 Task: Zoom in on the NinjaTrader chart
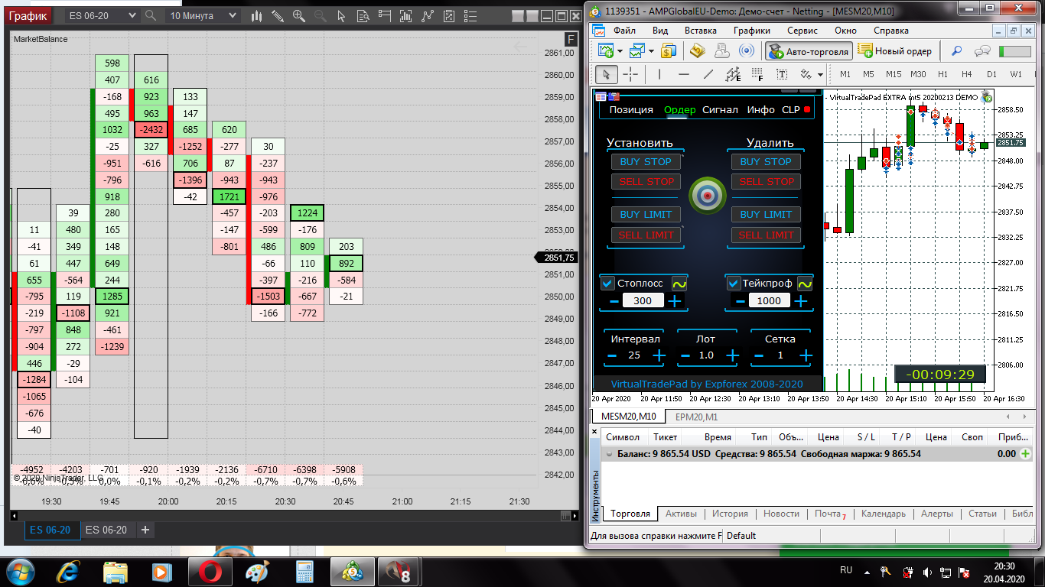[300, 15]
